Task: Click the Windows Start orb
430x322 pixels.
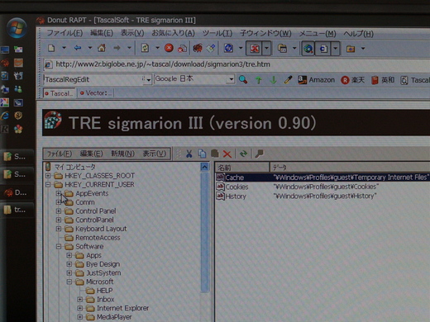Action: click(x=17, y=28)
